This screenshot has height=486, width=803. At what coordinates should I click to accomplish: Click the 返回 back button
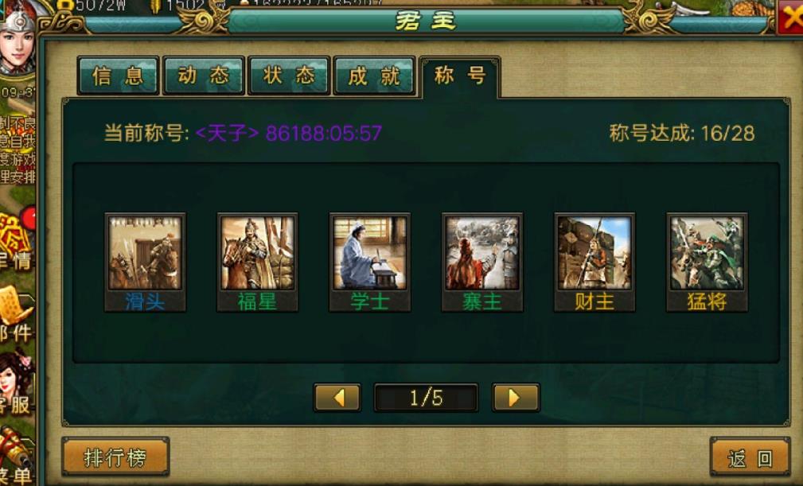point(750,457)
